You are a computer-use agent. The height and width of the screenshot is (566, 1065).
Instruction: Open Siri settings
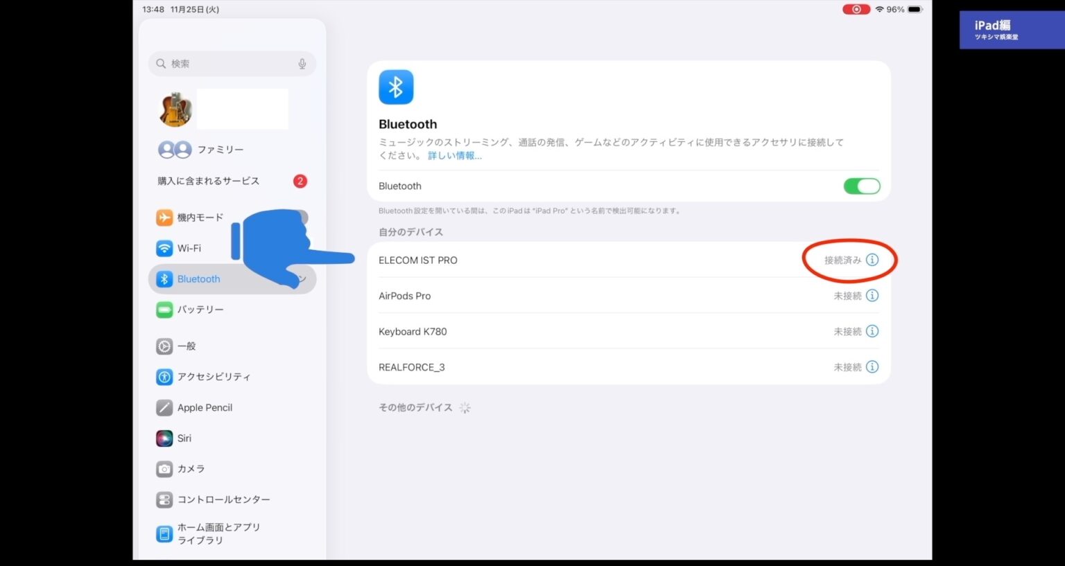click(184, 439)
